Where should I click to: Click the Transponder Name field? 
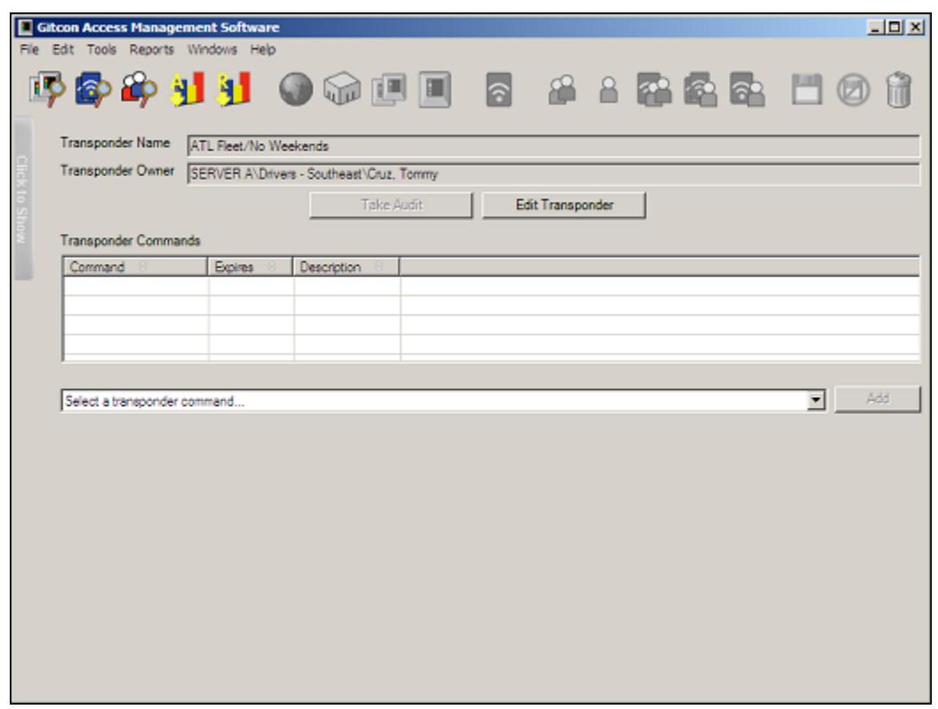pyautogui.click(x=553, y=146)
